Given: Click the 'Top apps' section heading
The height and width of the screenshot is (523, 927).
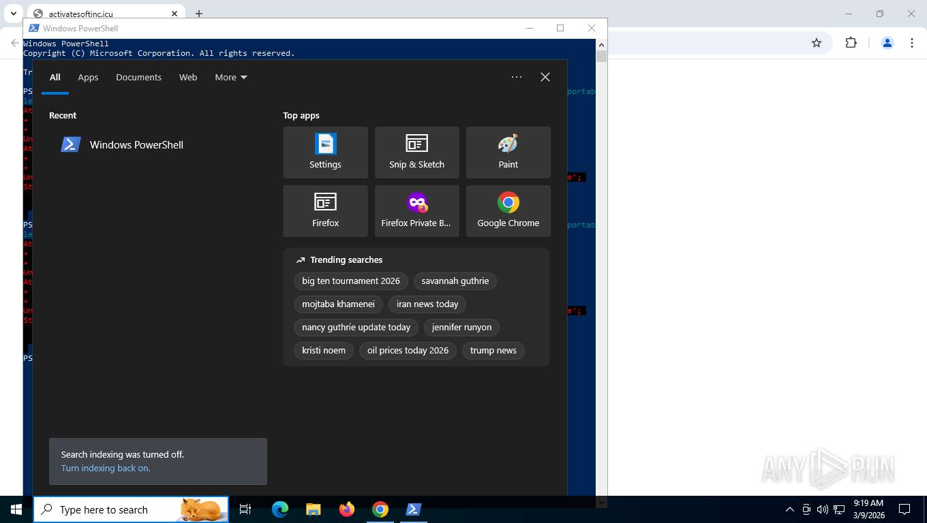Looking at the screenshot, I should [x=301, y=116].
